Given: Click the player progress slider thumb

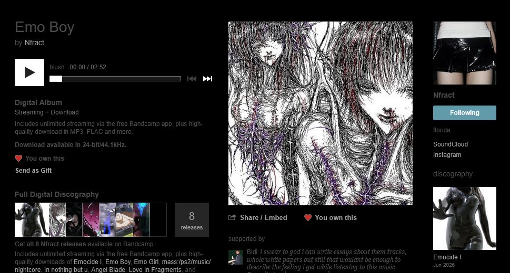Looking at the screenshot, I should point(56,79).
